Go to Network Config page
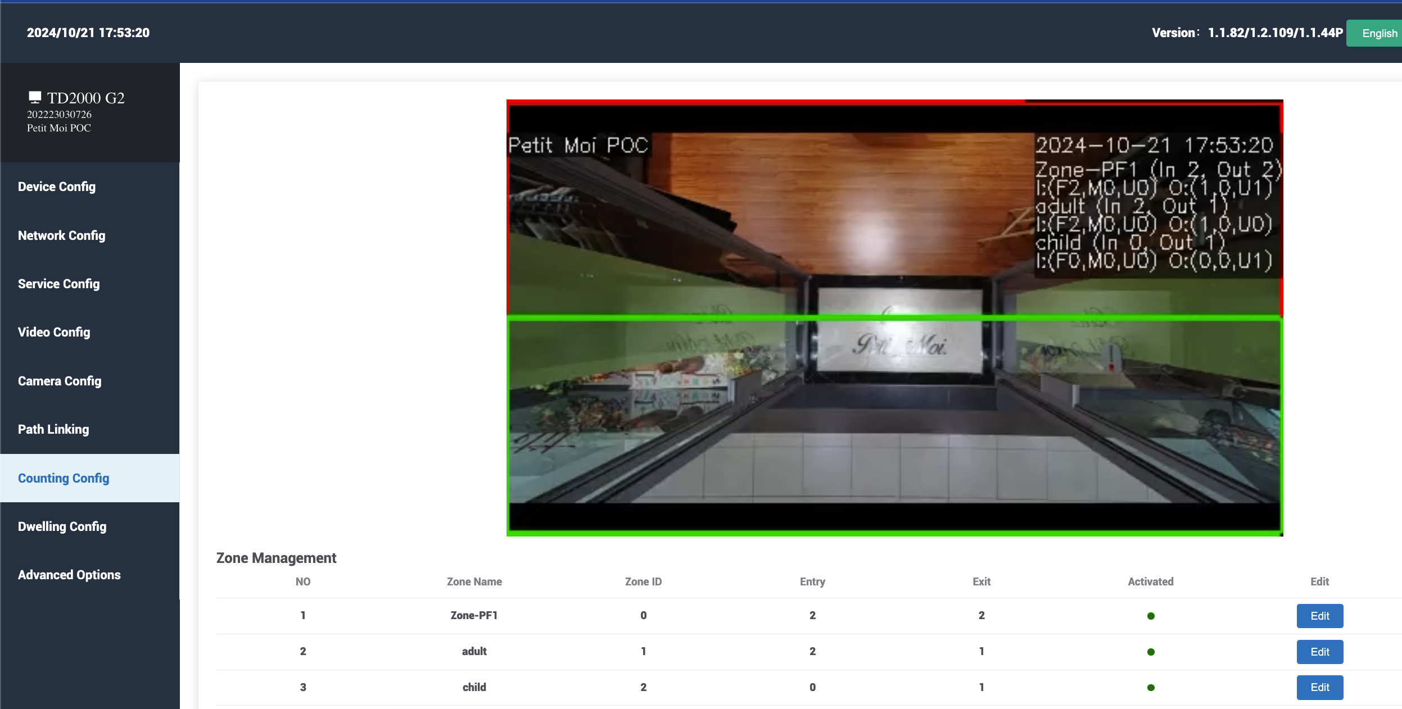Viewport: 1402px width, 709px height. [x=61, y=235]
